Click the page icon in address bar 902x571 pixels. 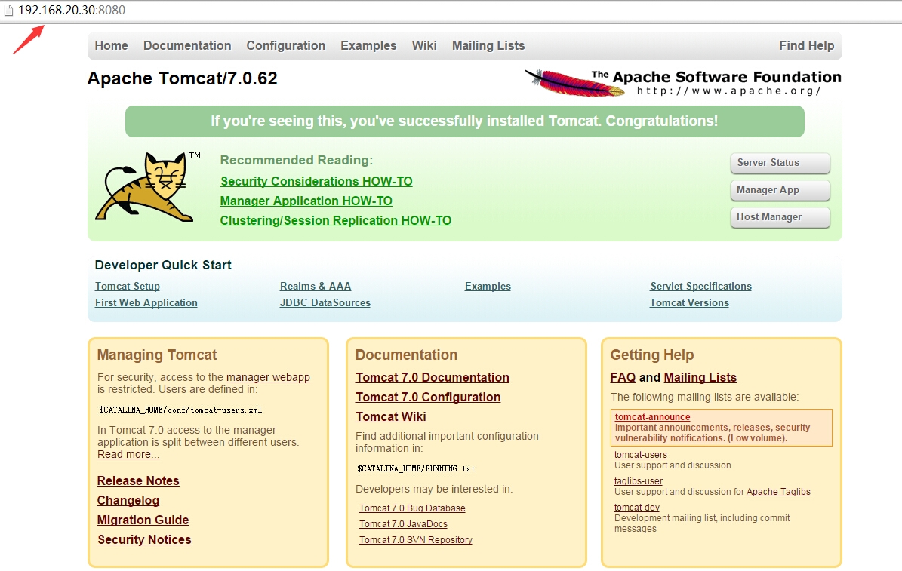[8, 11]
